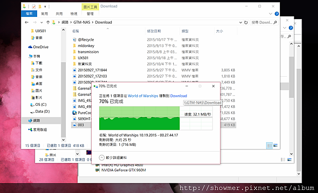Go up one folder level
The width and height of the screenshot is (318, 193).
48,22
